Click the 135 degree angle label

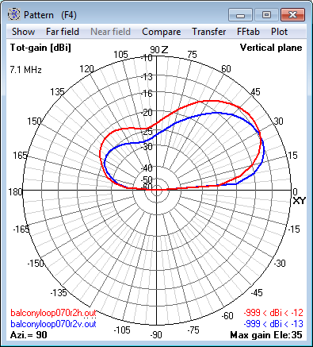click(57, 92)
